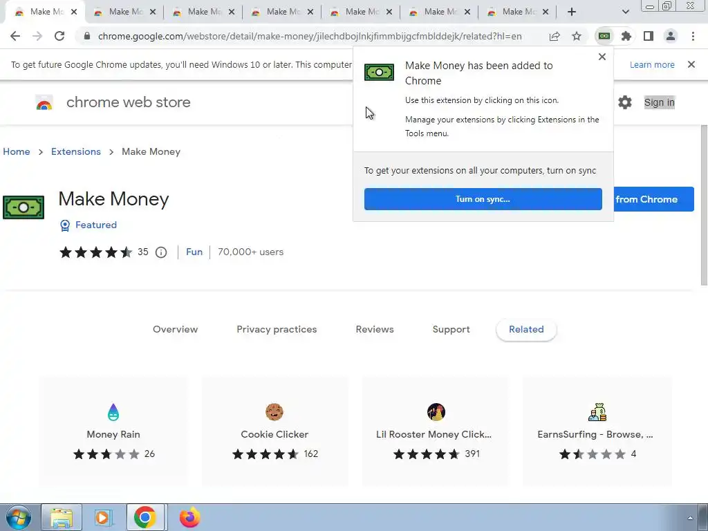708x531 pixels.
Task: Open the EarnsSurfing extension card
Action: 597,431
